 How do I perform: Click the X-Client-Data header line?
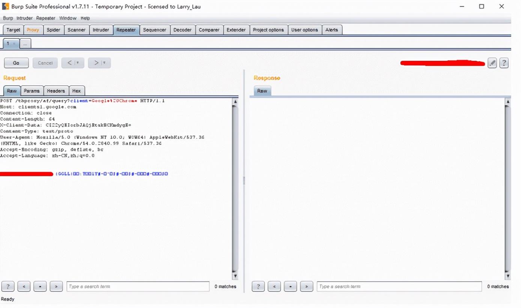tap(66, 125)
